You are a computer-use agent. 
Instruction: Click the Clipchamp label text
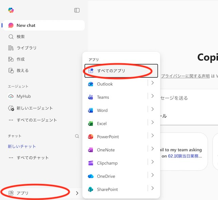107,163
